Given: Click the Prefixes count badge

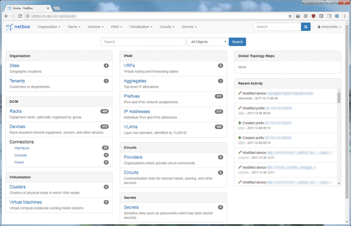Looking at the screenshot, I should coord(219,96).
